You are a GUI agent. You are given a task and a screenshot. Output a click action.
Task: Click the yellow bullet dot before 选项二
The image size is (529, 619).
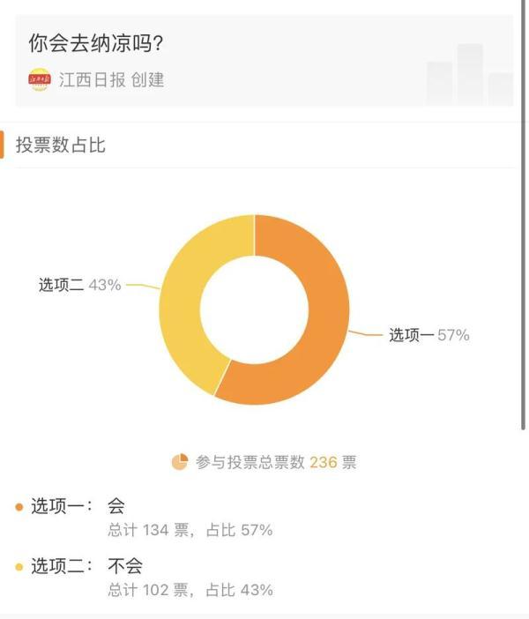[19, 566]
